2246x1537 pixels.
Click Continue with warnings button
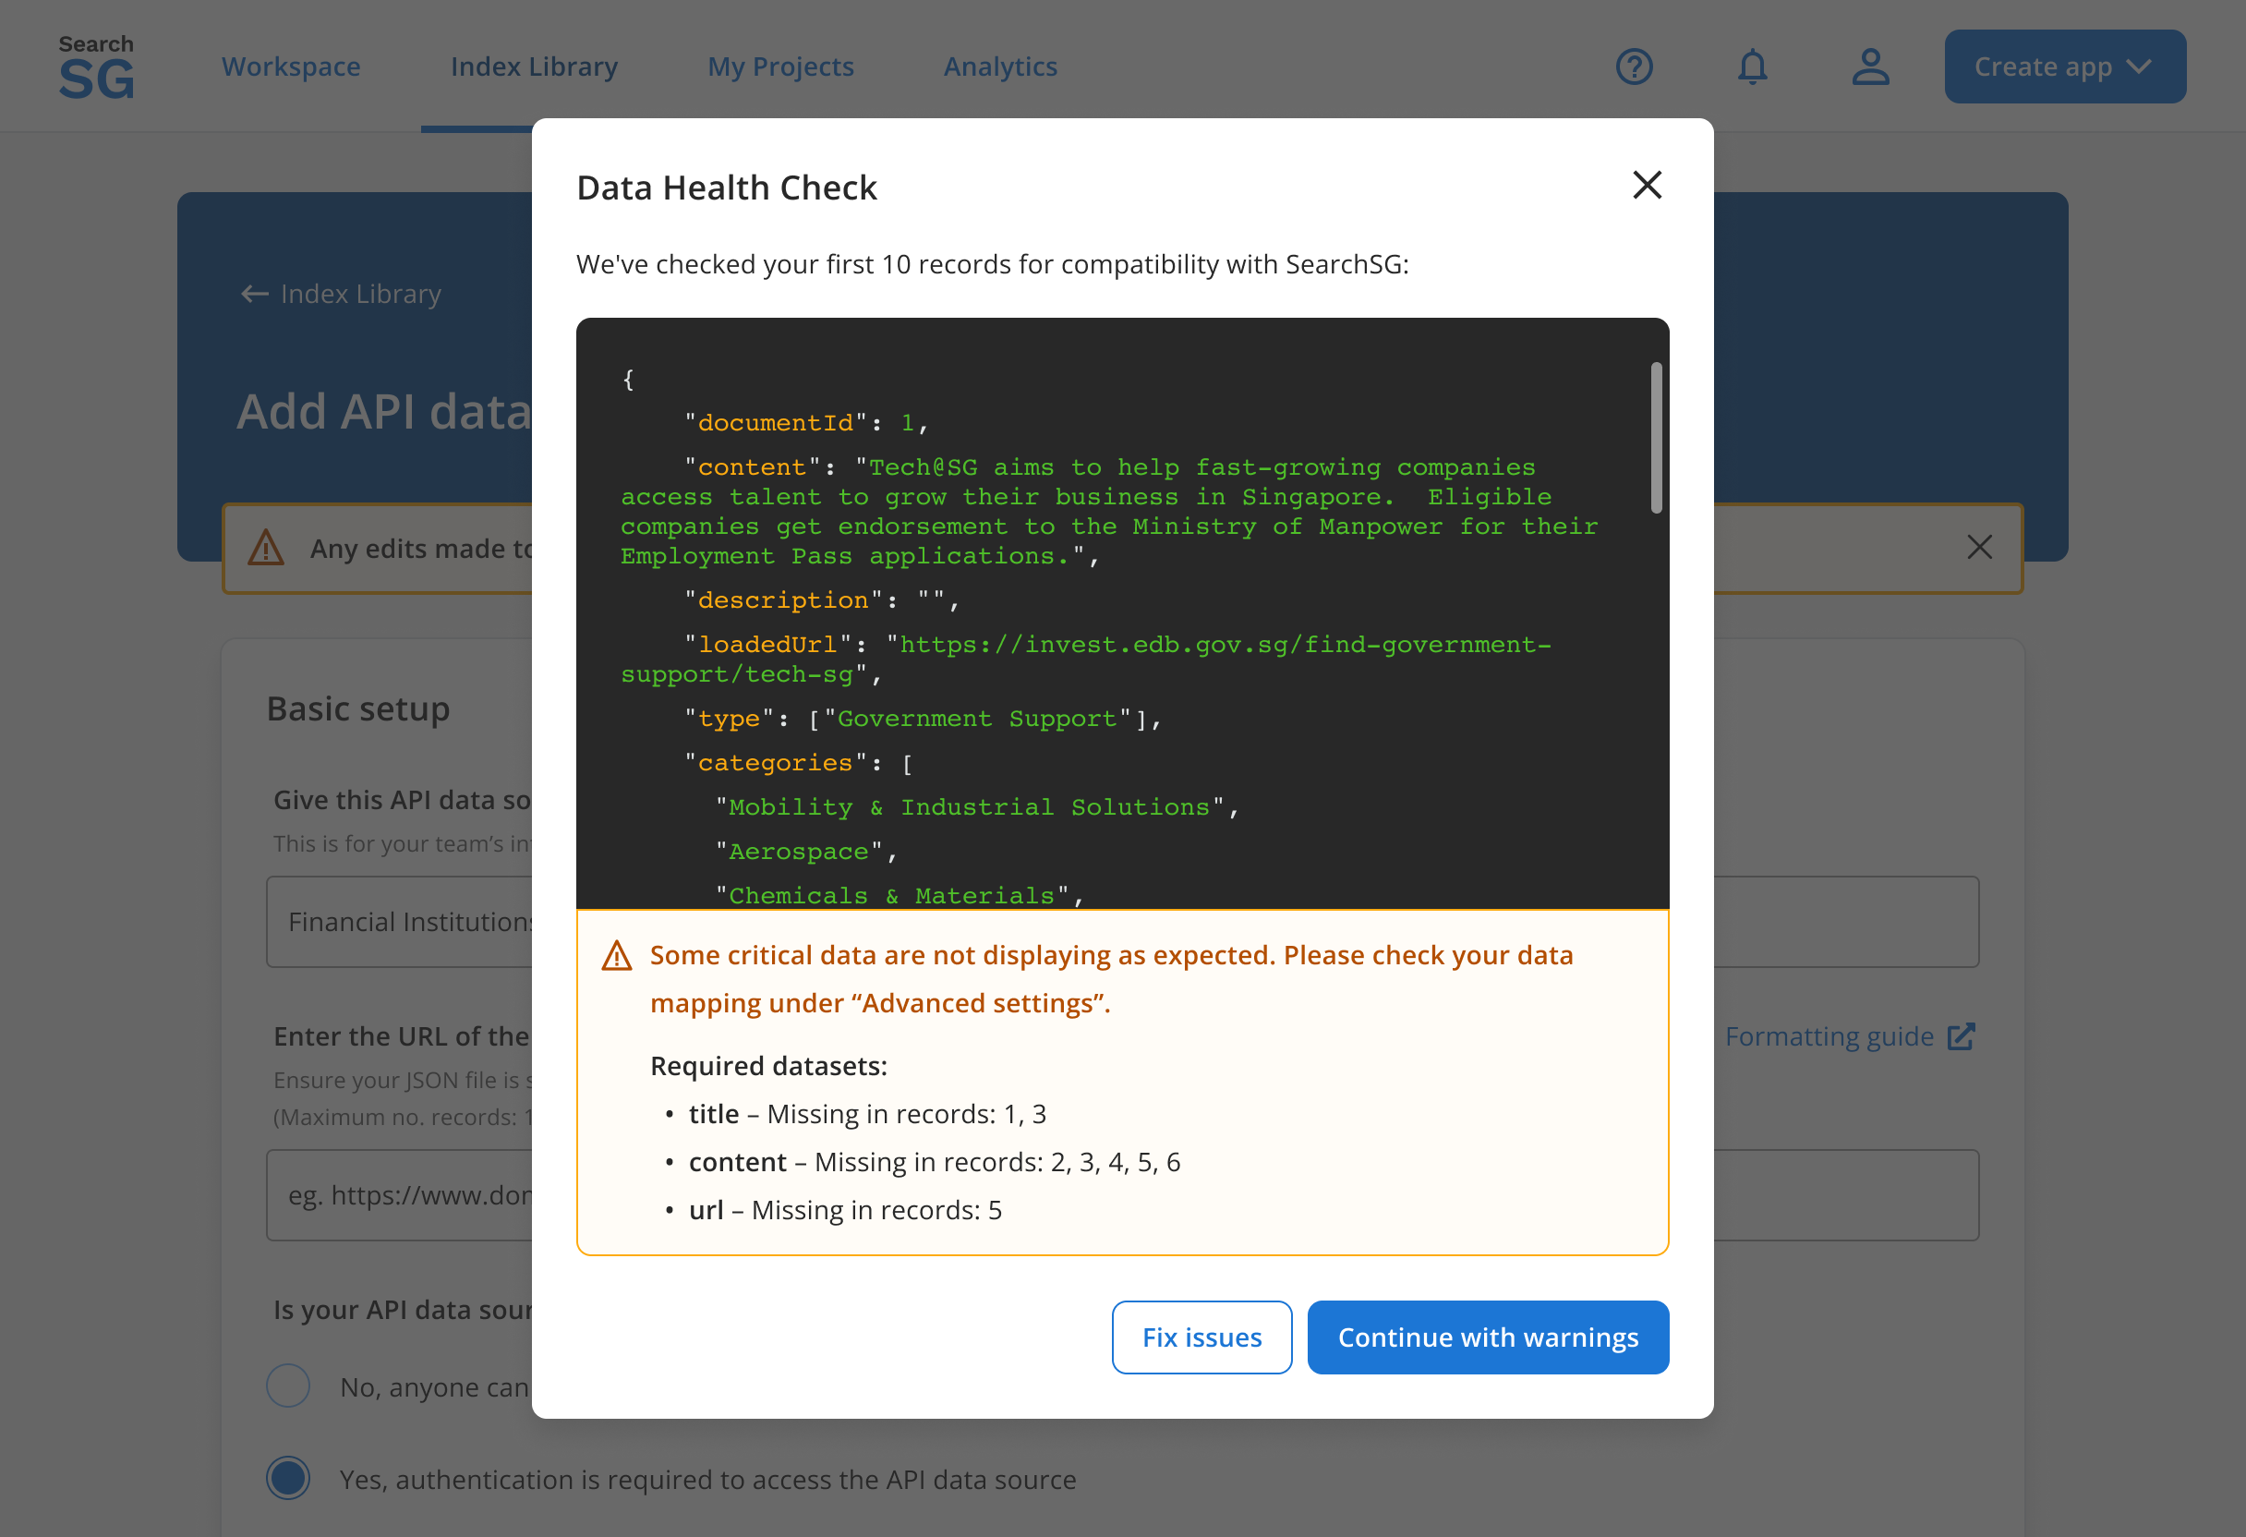[x=1488, y=1337]
